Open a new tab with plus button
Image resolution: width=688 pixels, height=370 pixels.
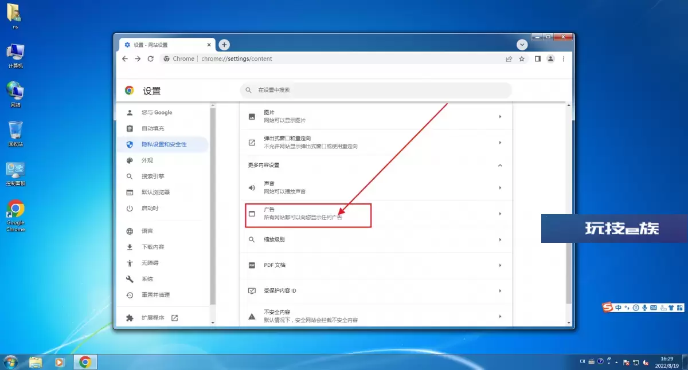(224, 45)
